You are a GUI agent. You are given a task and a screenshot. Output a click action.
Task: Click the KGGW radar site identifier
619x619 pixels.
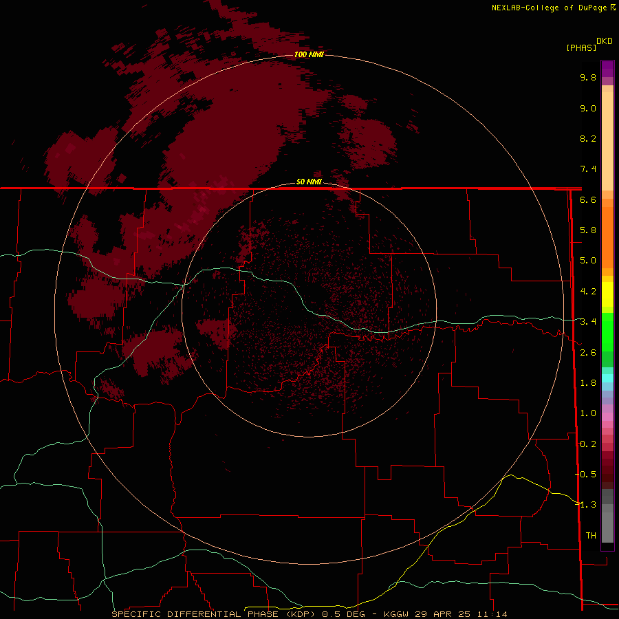click(x=396, y=614)
